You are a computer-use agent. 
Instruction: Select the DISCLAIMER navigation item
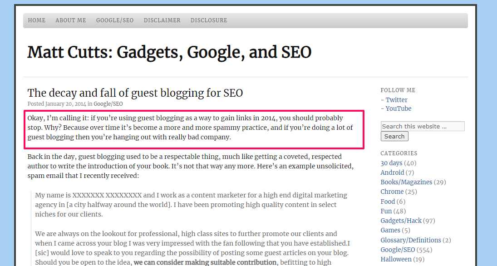pos(162,20)
